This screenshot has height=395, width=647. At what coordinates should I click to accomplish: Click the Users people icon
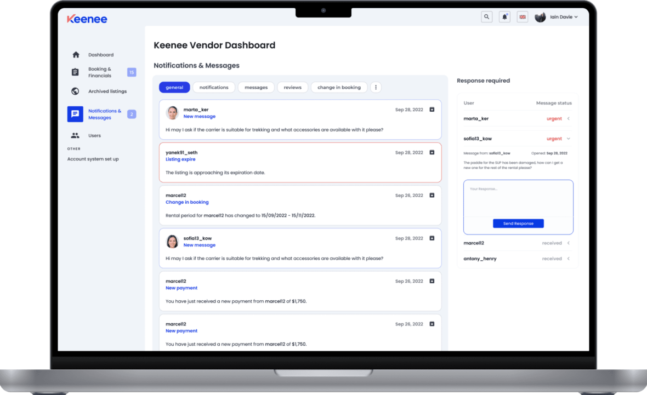(x=75, y=135)
